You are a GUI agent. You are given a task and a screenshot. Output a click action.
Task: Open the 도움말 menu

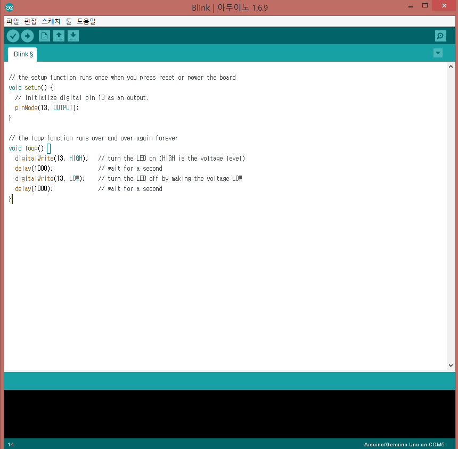pyautogui.click(x=86, y=21)
